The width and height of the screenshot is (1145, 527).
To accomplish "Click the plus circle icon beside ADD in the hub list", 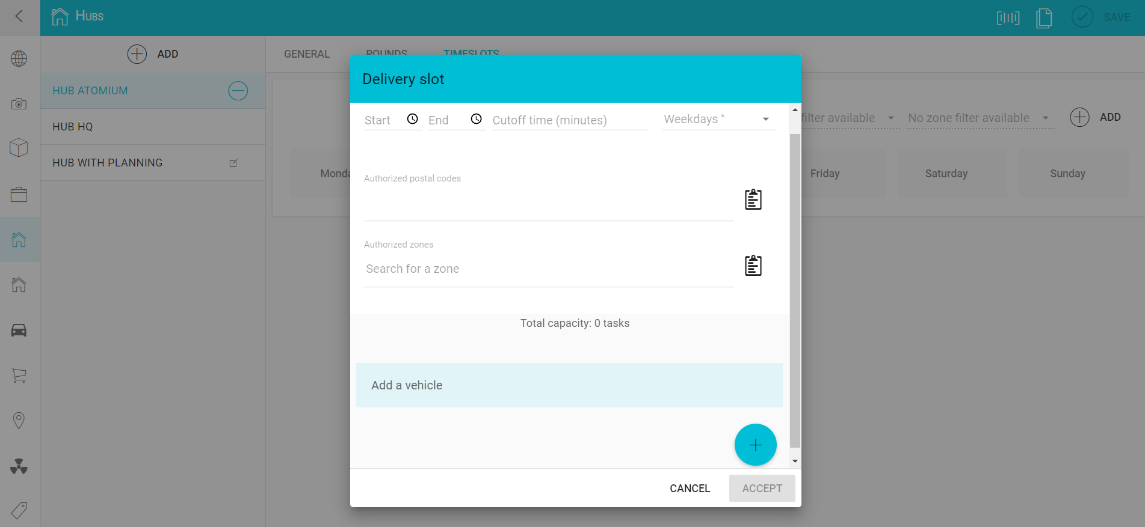I will point(137,54).
